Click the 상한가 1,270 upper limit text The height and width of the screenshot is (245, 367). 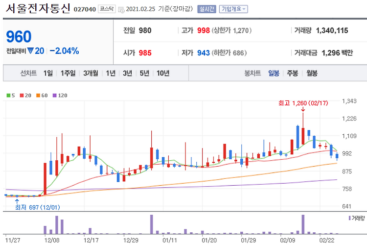pos(231,30)
